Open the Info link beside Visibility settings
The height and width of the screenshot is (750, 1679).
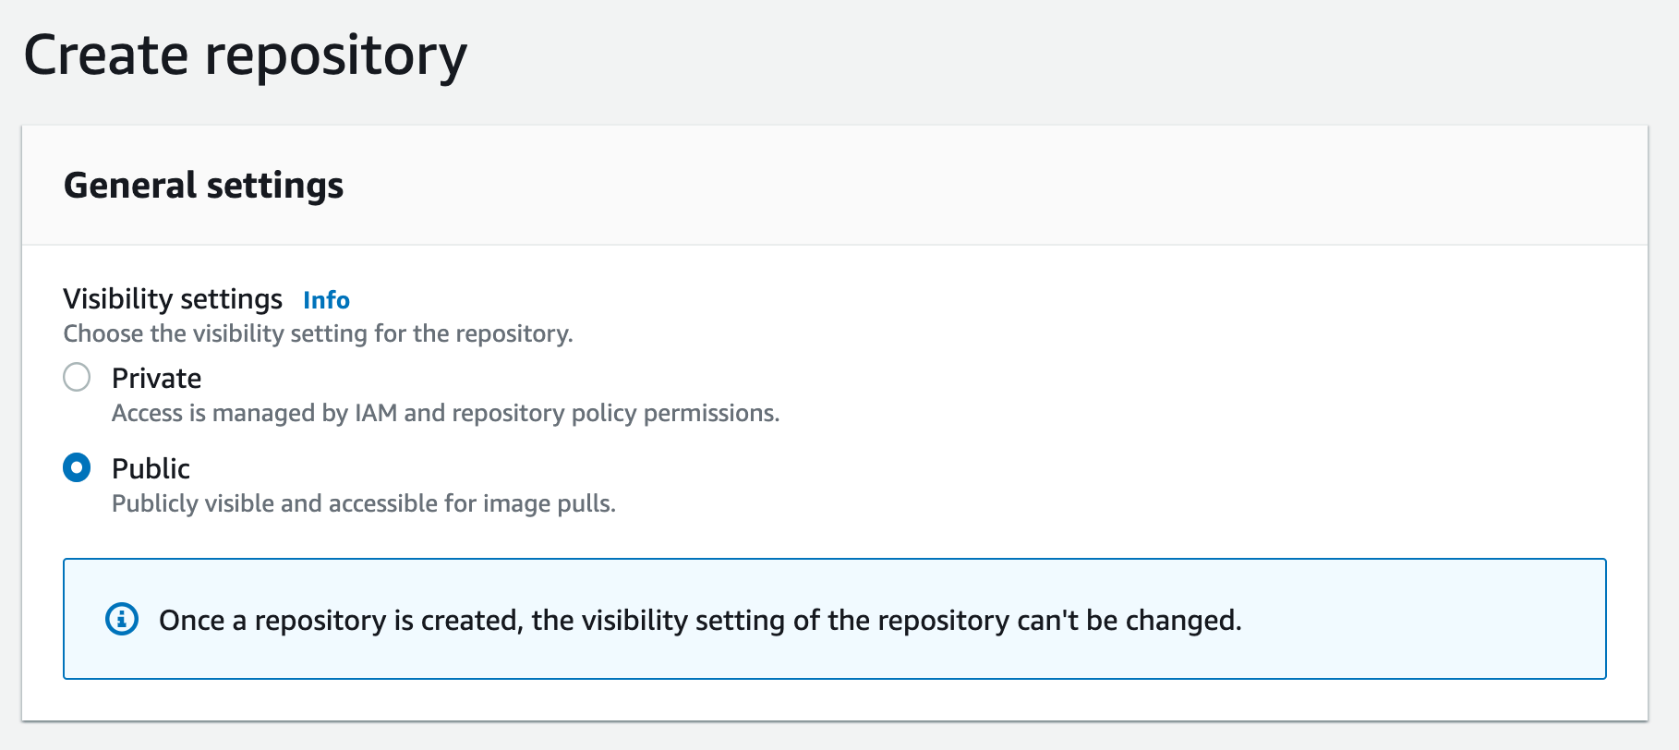coord(326,300)
